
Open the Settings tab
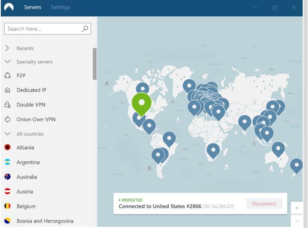coord(60,7)
